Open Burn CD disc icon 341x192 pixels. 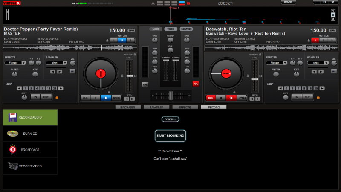point(13,133)
